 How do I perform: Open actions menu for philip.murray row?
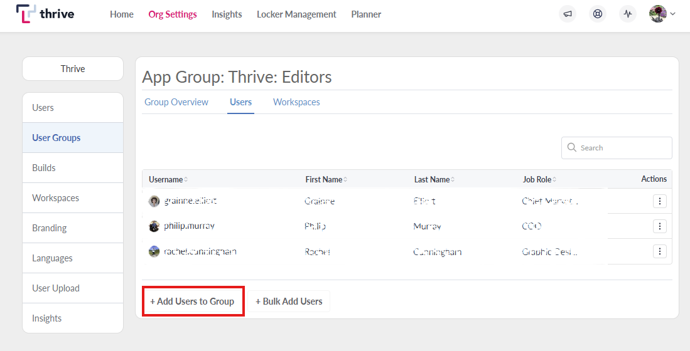pyautogui.click(x=659, y=226)
